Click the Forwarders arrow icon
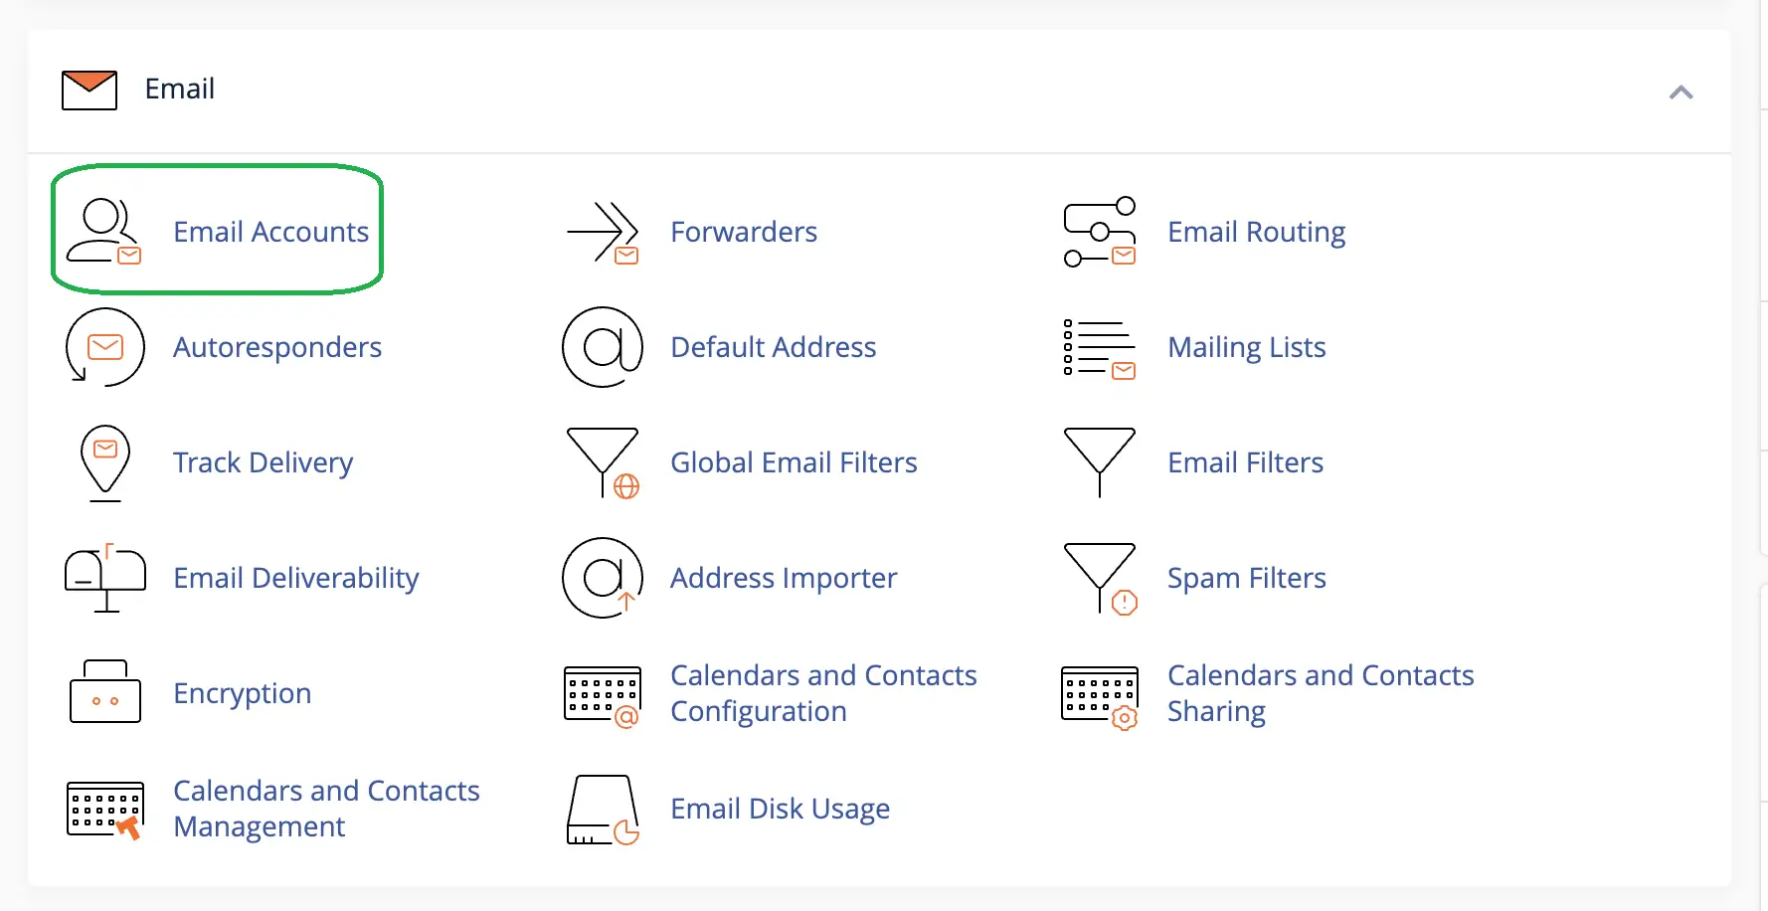This screenshot has height=911, width=1768. (x=603, y=232)
